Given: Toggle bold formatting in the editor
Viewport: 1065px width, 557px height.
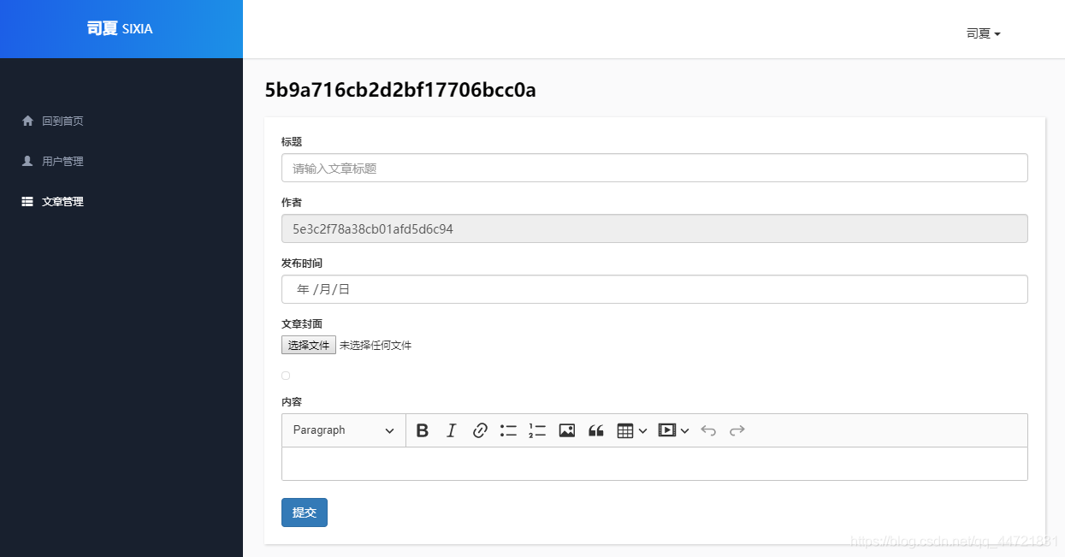Looking at the screenshot, I should pyautogui.click(x=422, y=430).
